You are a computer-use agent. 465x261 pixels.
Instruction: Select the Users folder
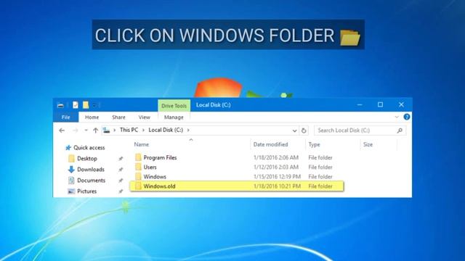click(150, 167)
